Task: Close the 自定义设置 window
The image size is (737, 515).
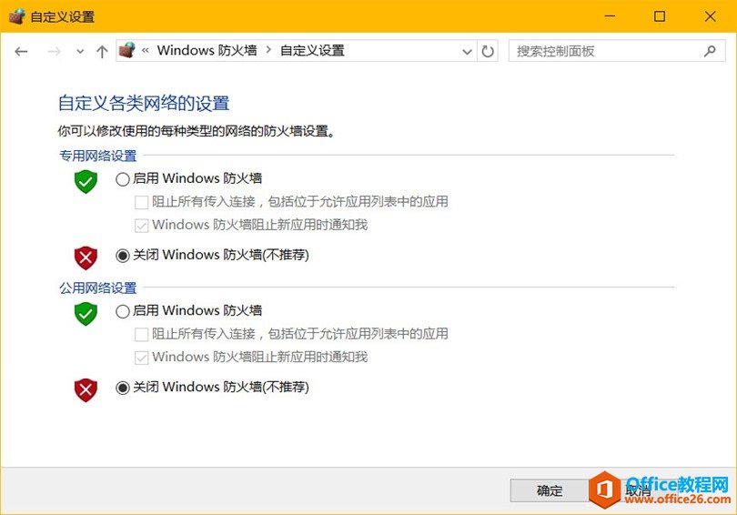Action: (x=711, y=16)
